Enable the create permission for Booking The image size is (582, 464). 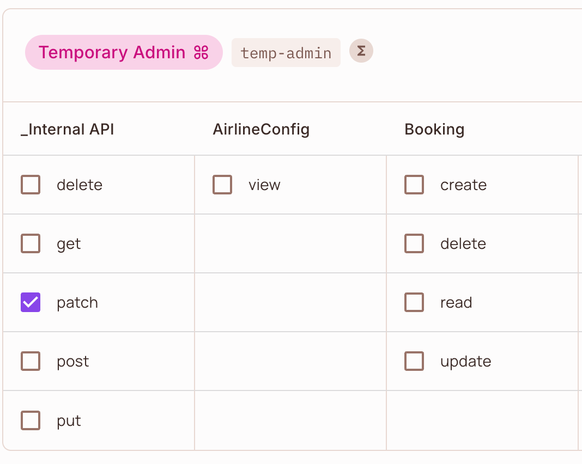click(x=414, y=185)
